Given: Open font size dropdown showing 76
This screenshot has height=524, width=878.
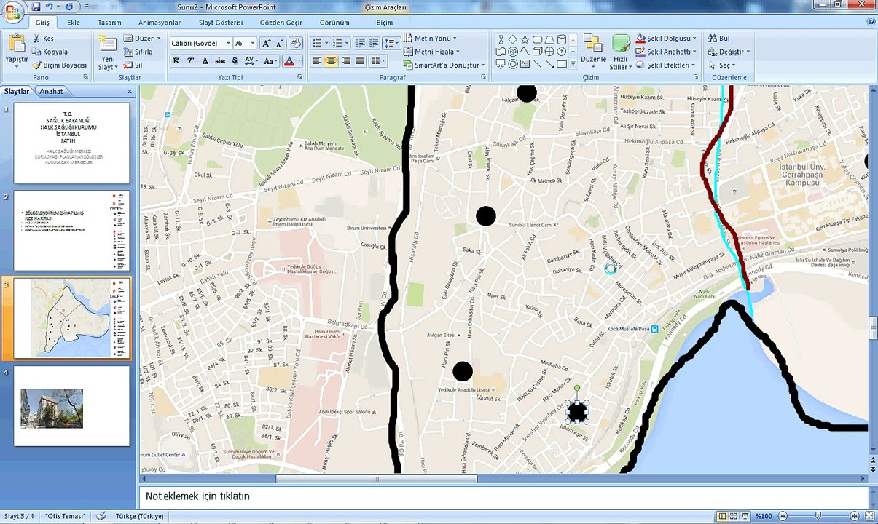Looking at the screenshot, I should 252,44.
